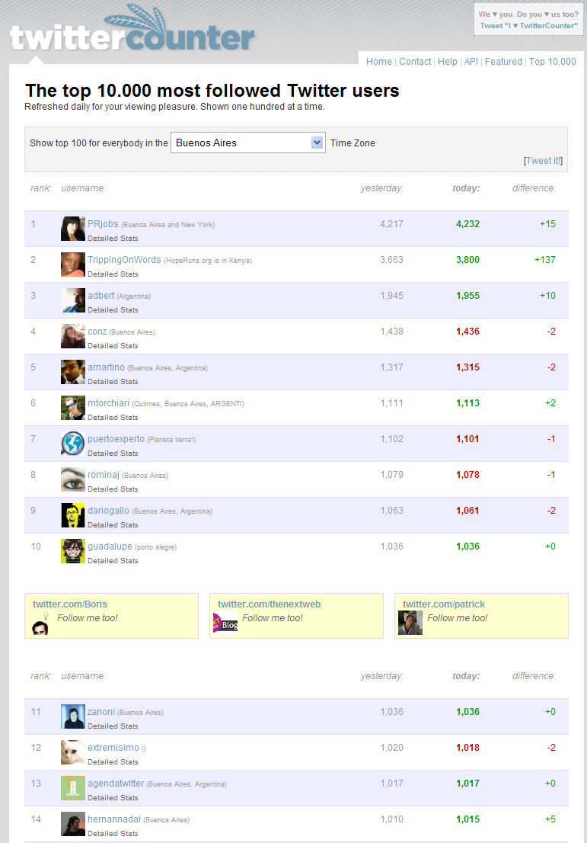The height and width of the screenshot is (843, 587).
Task: Click rominaj eye avatar picture
Action: 73,479
